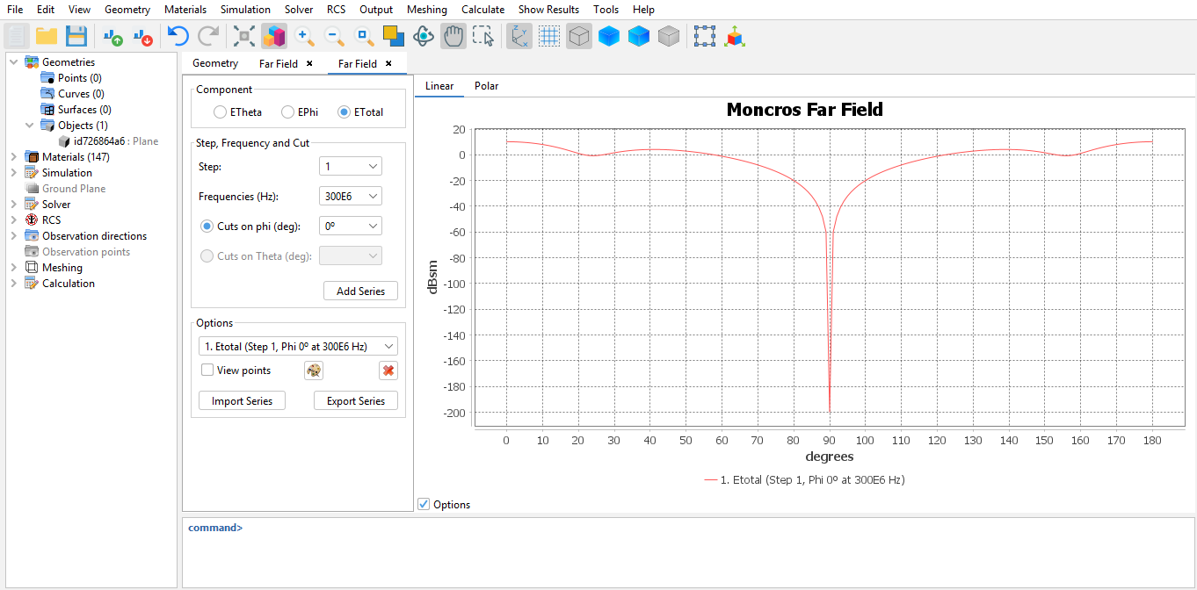Image resolution: width=1197 pixels, height=590 pixels.
Task: Click the Undo arrow icon
Action: pos(178,36)
